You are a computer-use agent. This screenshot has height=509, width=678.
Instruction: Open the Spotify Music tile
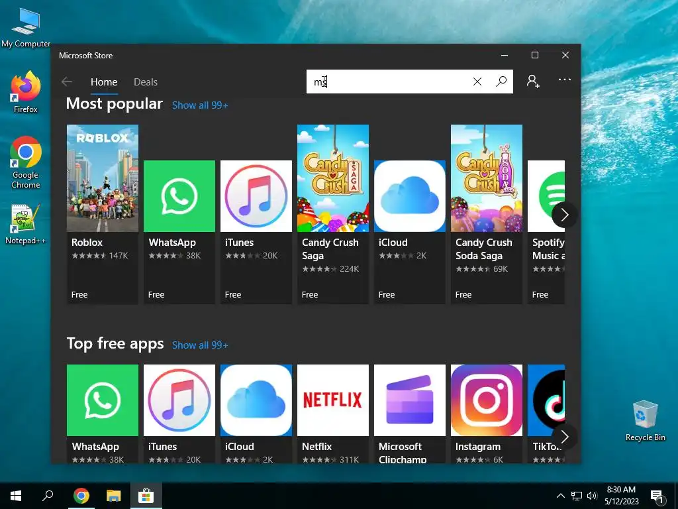click(x=546, y=232)
